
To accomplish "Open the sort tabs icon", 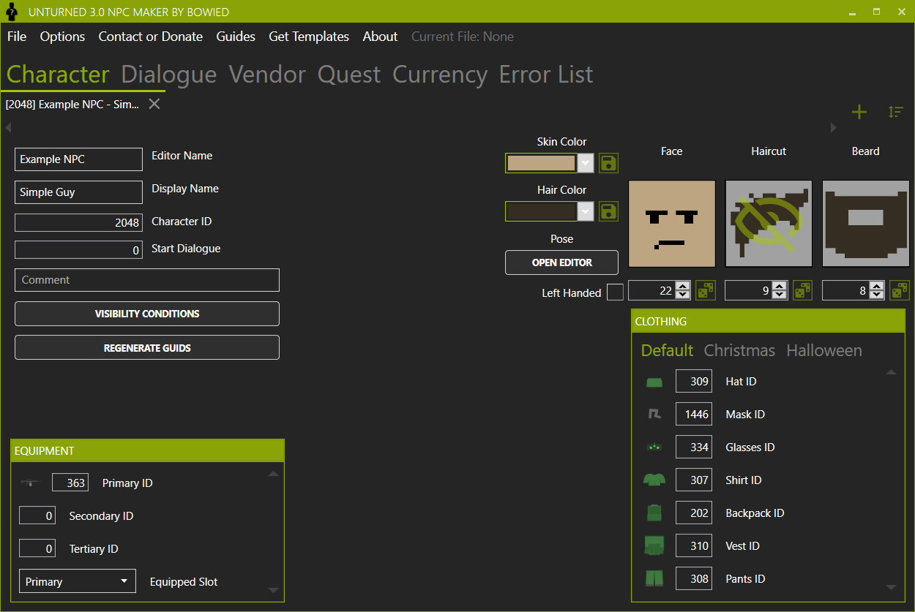I will 896,112.
